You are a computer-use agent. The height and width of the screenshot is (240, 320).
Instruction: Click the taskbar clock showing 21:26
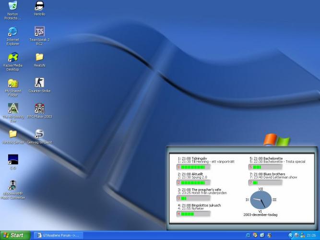(311, 235)
